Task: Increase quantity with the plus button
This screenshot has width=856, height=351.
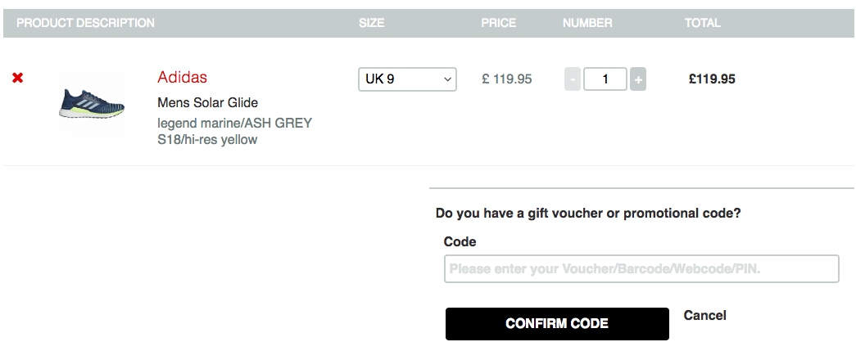Action: pyautogui.click(x=638, y=79)
